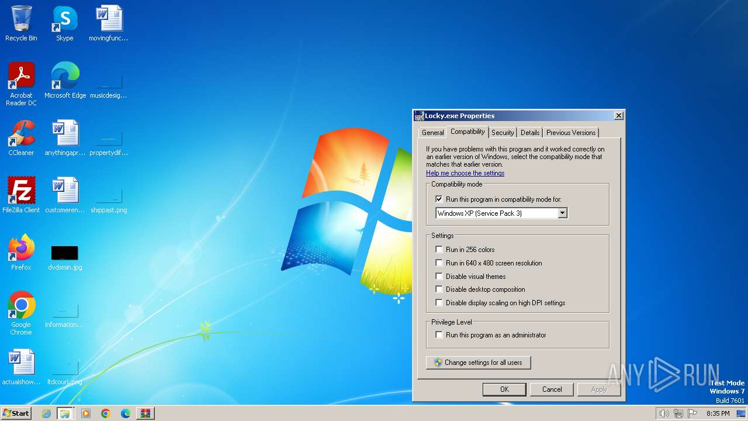This screenshot has height=421, width=748.
Task: Enable Run this program as an administrator
Action: [439, 335]
